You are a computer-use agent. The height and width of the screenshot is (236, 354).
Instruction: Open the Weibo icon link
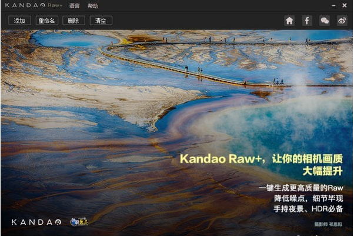342,21
